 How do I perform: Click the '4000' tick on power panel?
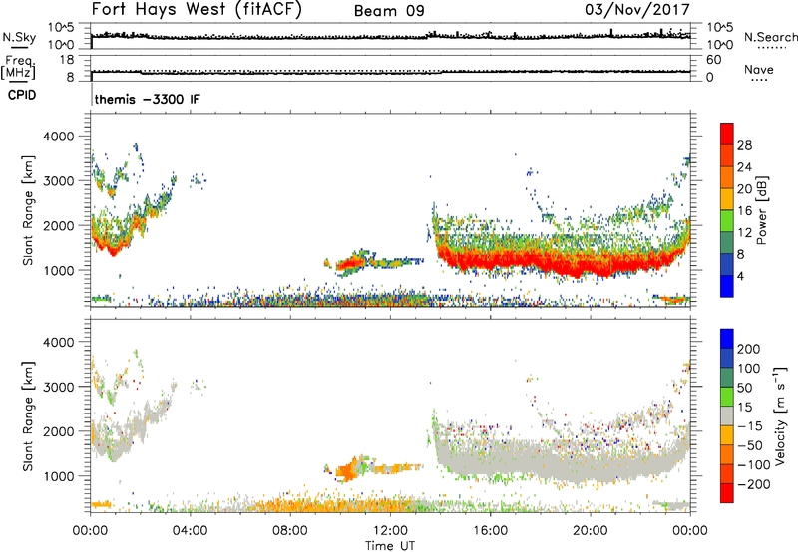59,137
